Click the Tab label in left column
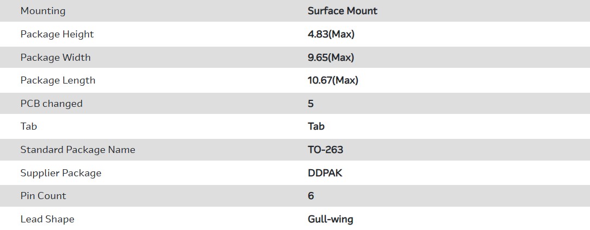Viewport: 590px width, 230px height. coord(29,126)
